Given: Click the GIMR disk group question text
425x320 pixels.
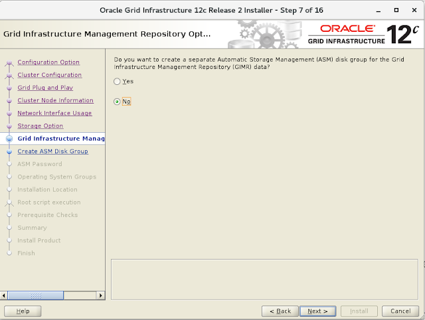Looking at the screenshot, I should [x=259, y=63].
